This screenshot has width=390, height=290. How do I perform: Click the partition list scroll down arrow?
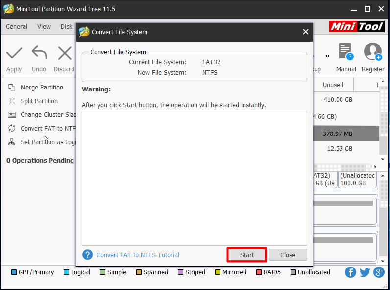tap(383, 159)
